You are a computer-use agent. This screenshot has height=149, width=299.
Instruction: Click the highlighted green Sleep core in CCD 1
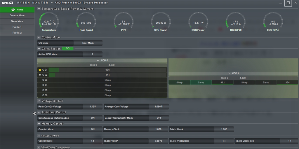click(x=201, y=83)
